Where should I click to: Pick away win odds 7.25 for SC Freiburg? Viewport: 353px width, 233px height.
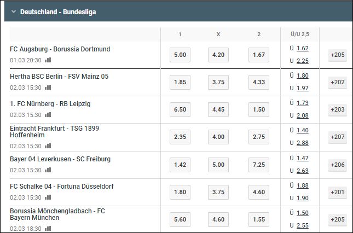click(x=259, y=165)
